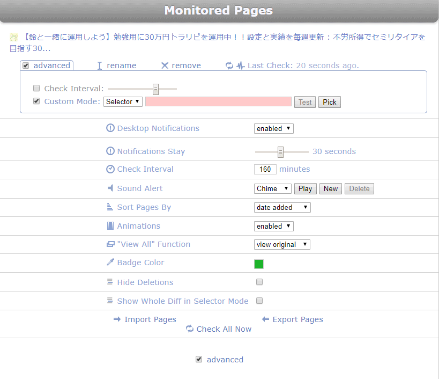This screenshot has height=379, width=439.
Task: Toggle Show Whole Diff in Selector Mode
Action: pyautogui.click(x=259, y=301)
